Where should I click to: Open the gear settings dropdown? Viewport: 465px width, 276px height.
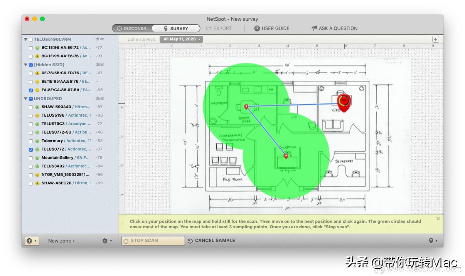(107, 241)
